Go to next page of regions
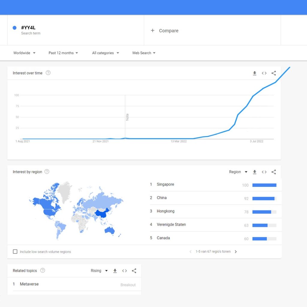 (x=236, y=252)
